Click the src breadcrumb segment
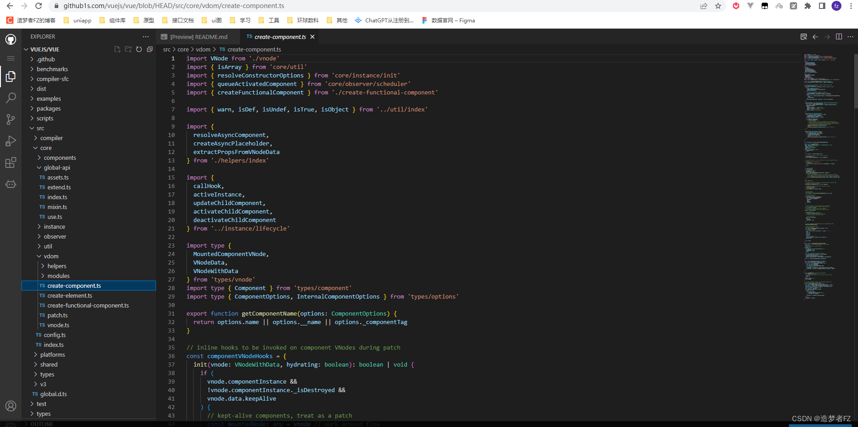 click(x=167, y=49)
